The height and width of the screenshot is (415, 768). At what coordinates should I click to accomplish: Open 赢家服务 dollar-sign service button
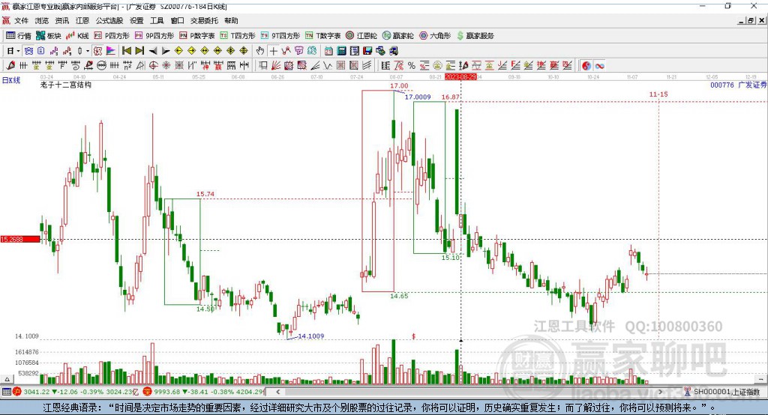(475, 36)
